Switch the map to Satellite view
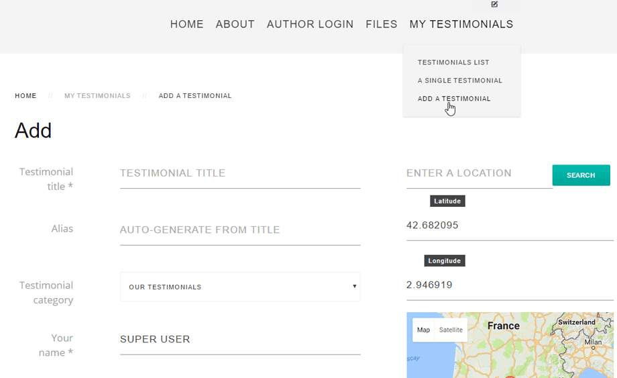This screenshot has width=617, height=378. click(x=451, y=330)
